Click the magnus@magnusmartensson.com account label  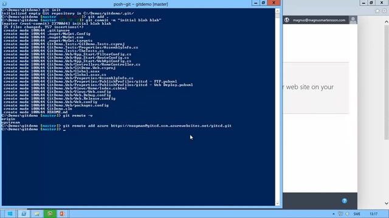[x=318, y=20]
